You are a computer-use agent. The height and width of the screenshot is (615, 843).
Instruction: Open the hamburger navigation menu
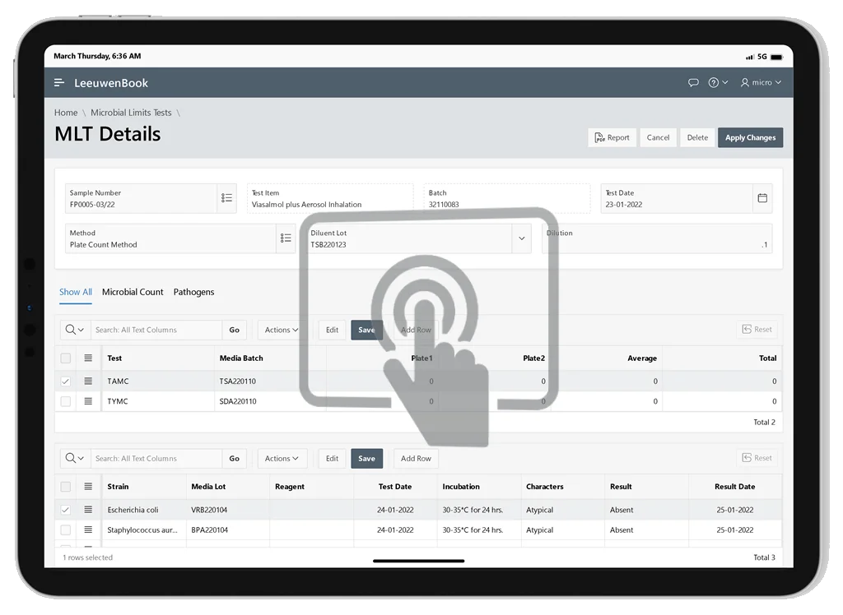tap(59, 82)
